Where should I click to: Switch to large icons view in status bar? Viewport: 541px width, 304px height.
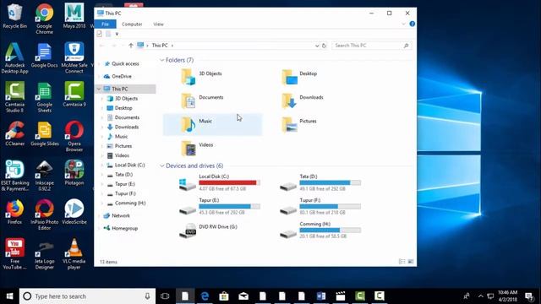[x=411, y=262]
